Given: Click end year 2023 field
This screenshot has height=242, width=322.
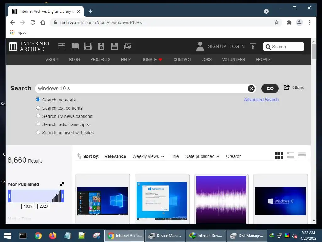Looking at the screenshot, I should point(44,206).
